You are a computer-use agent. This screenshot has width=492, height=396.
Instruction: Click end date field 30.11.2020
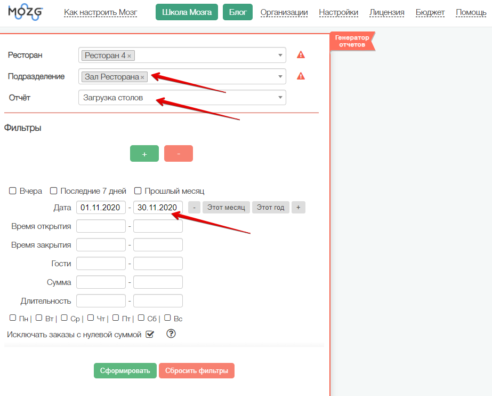click(x=158, y=208)
